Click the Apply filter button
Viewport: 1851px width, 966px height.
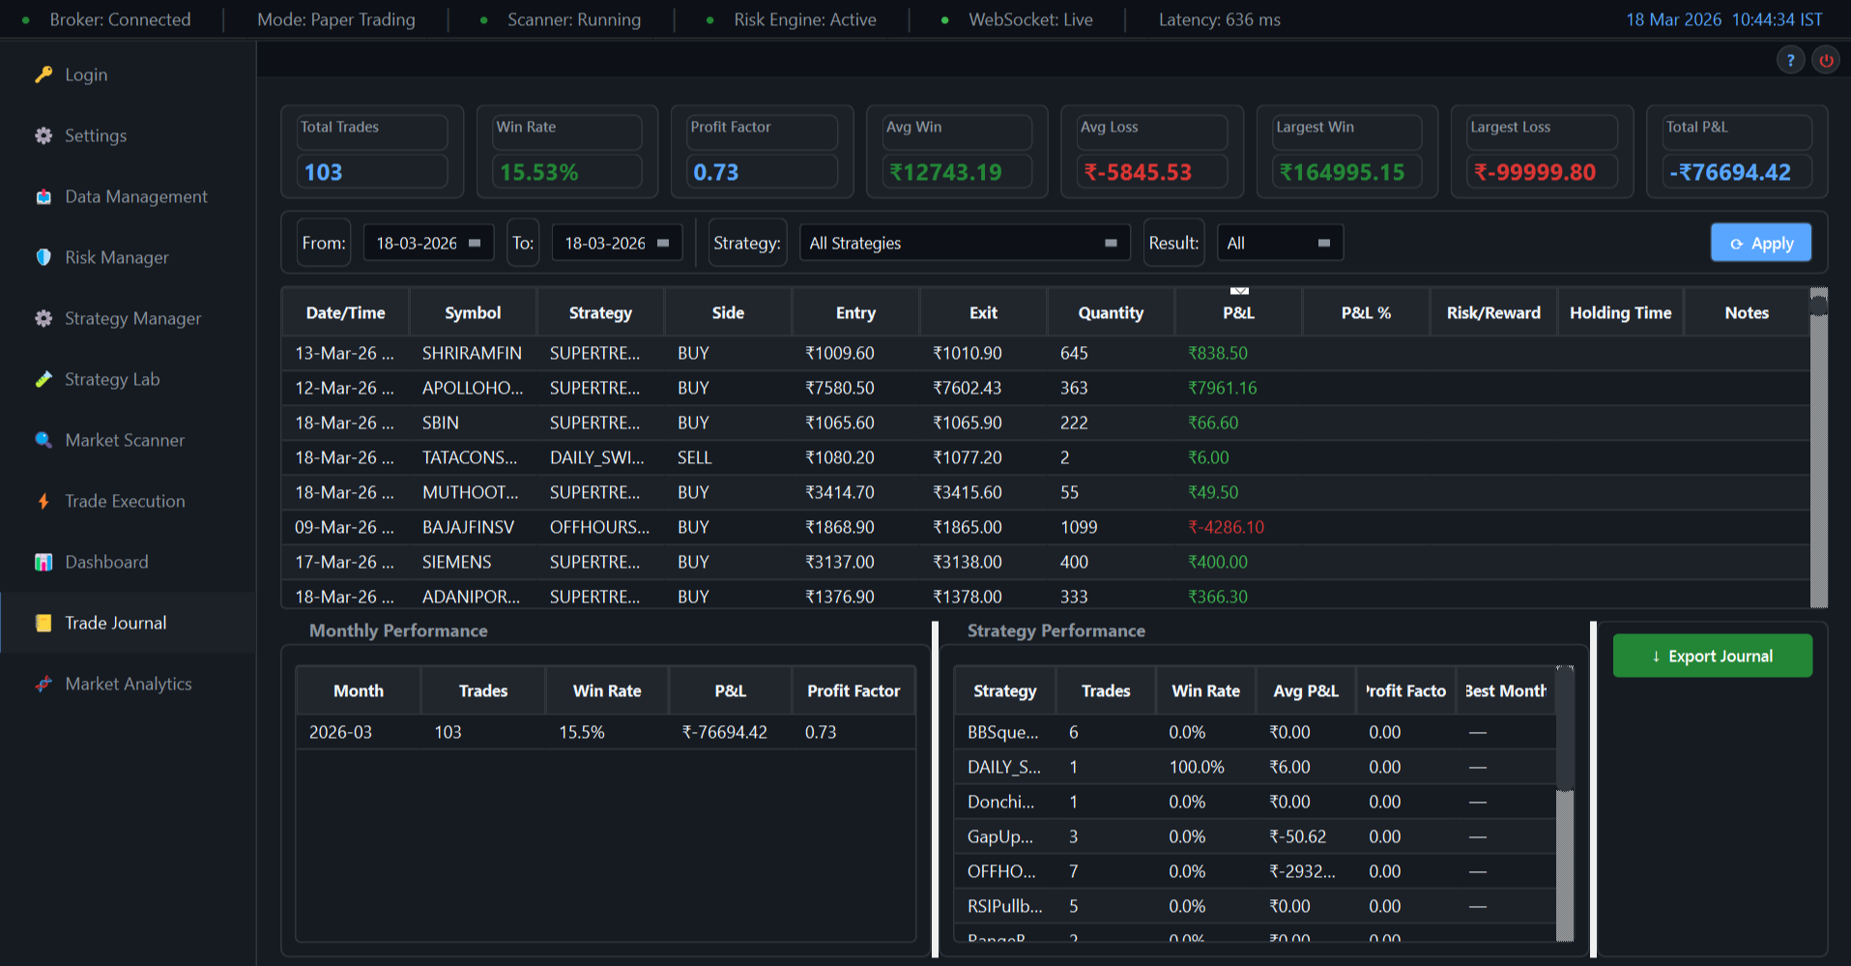[x=1760, y=242]
